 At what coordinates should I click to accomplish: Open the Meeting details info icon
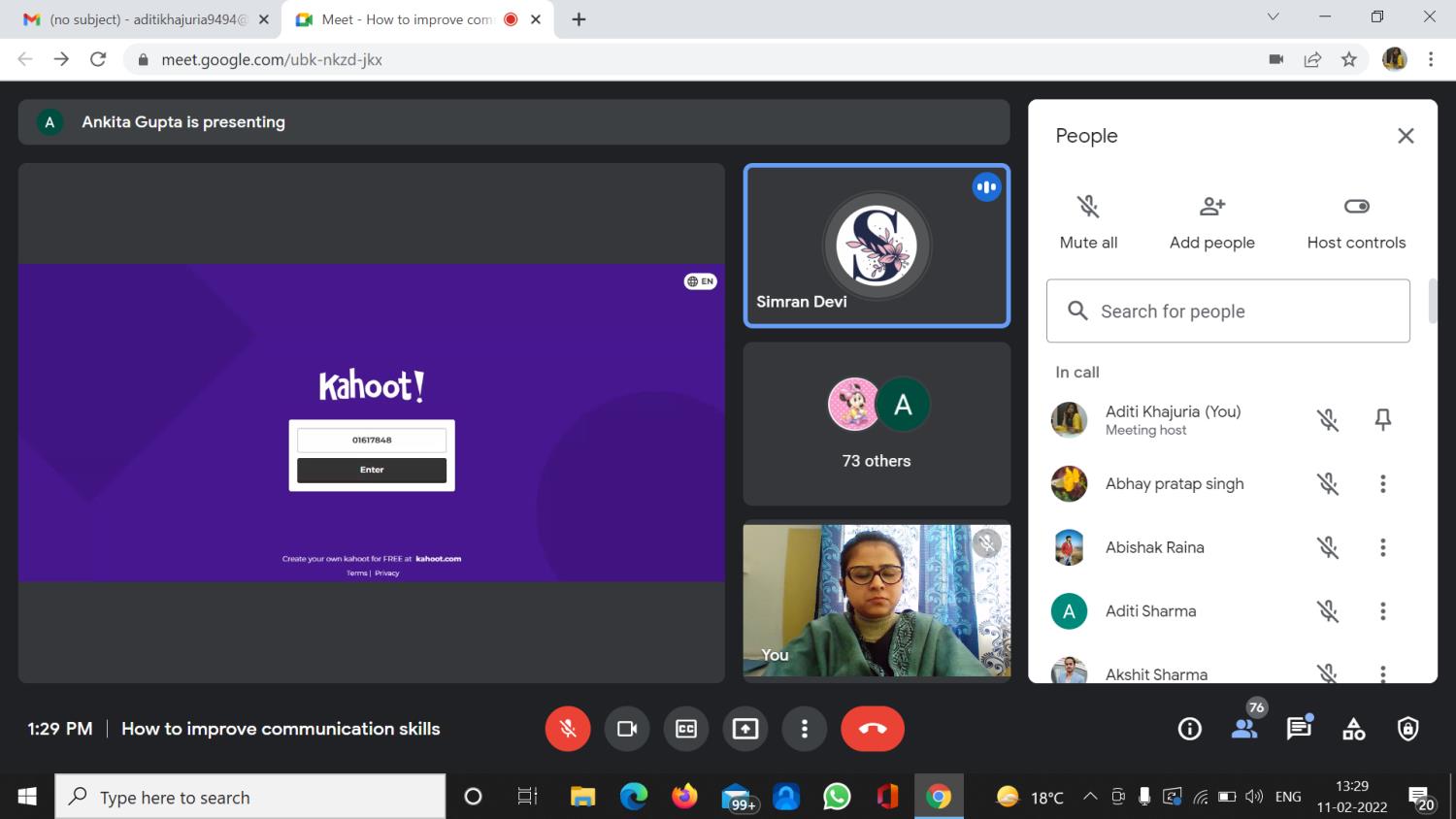tap(1190, 729)
